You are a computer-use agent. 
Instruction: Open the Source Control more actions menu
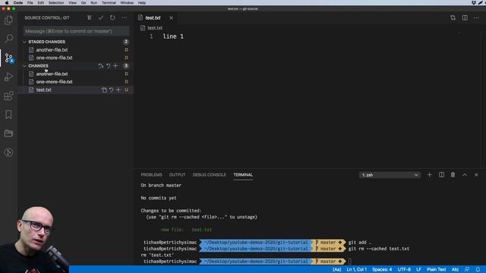tap(125, 17)
